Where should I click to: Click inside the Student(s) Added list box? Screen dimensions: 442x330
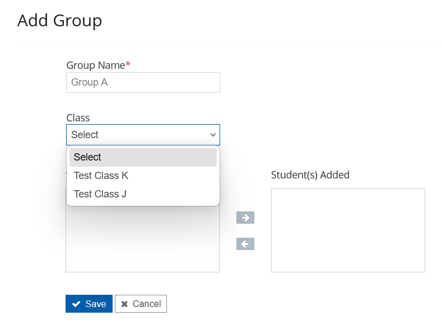(348, 230)
